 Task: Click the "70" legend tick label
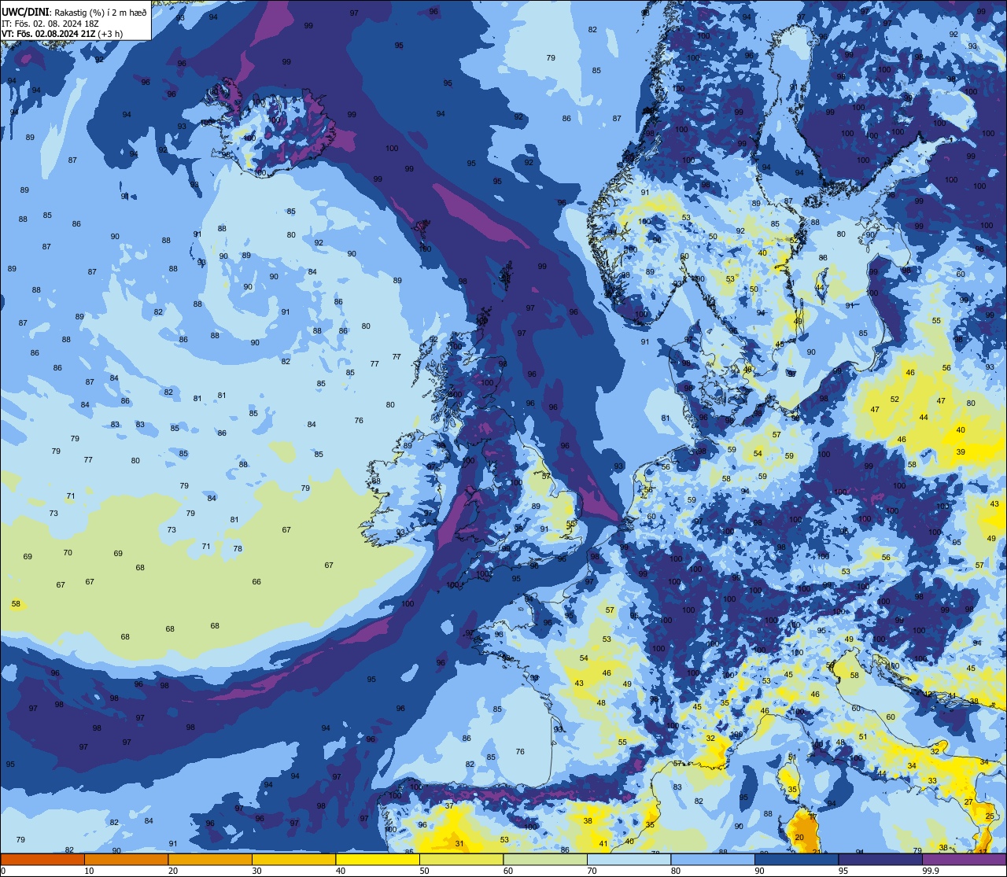pyautogui.click(x=592, y=871)
